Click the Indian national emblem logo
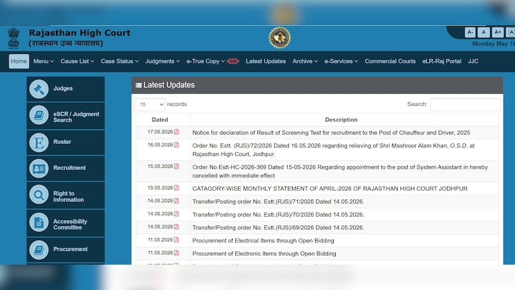 click(x=13, y=38)
